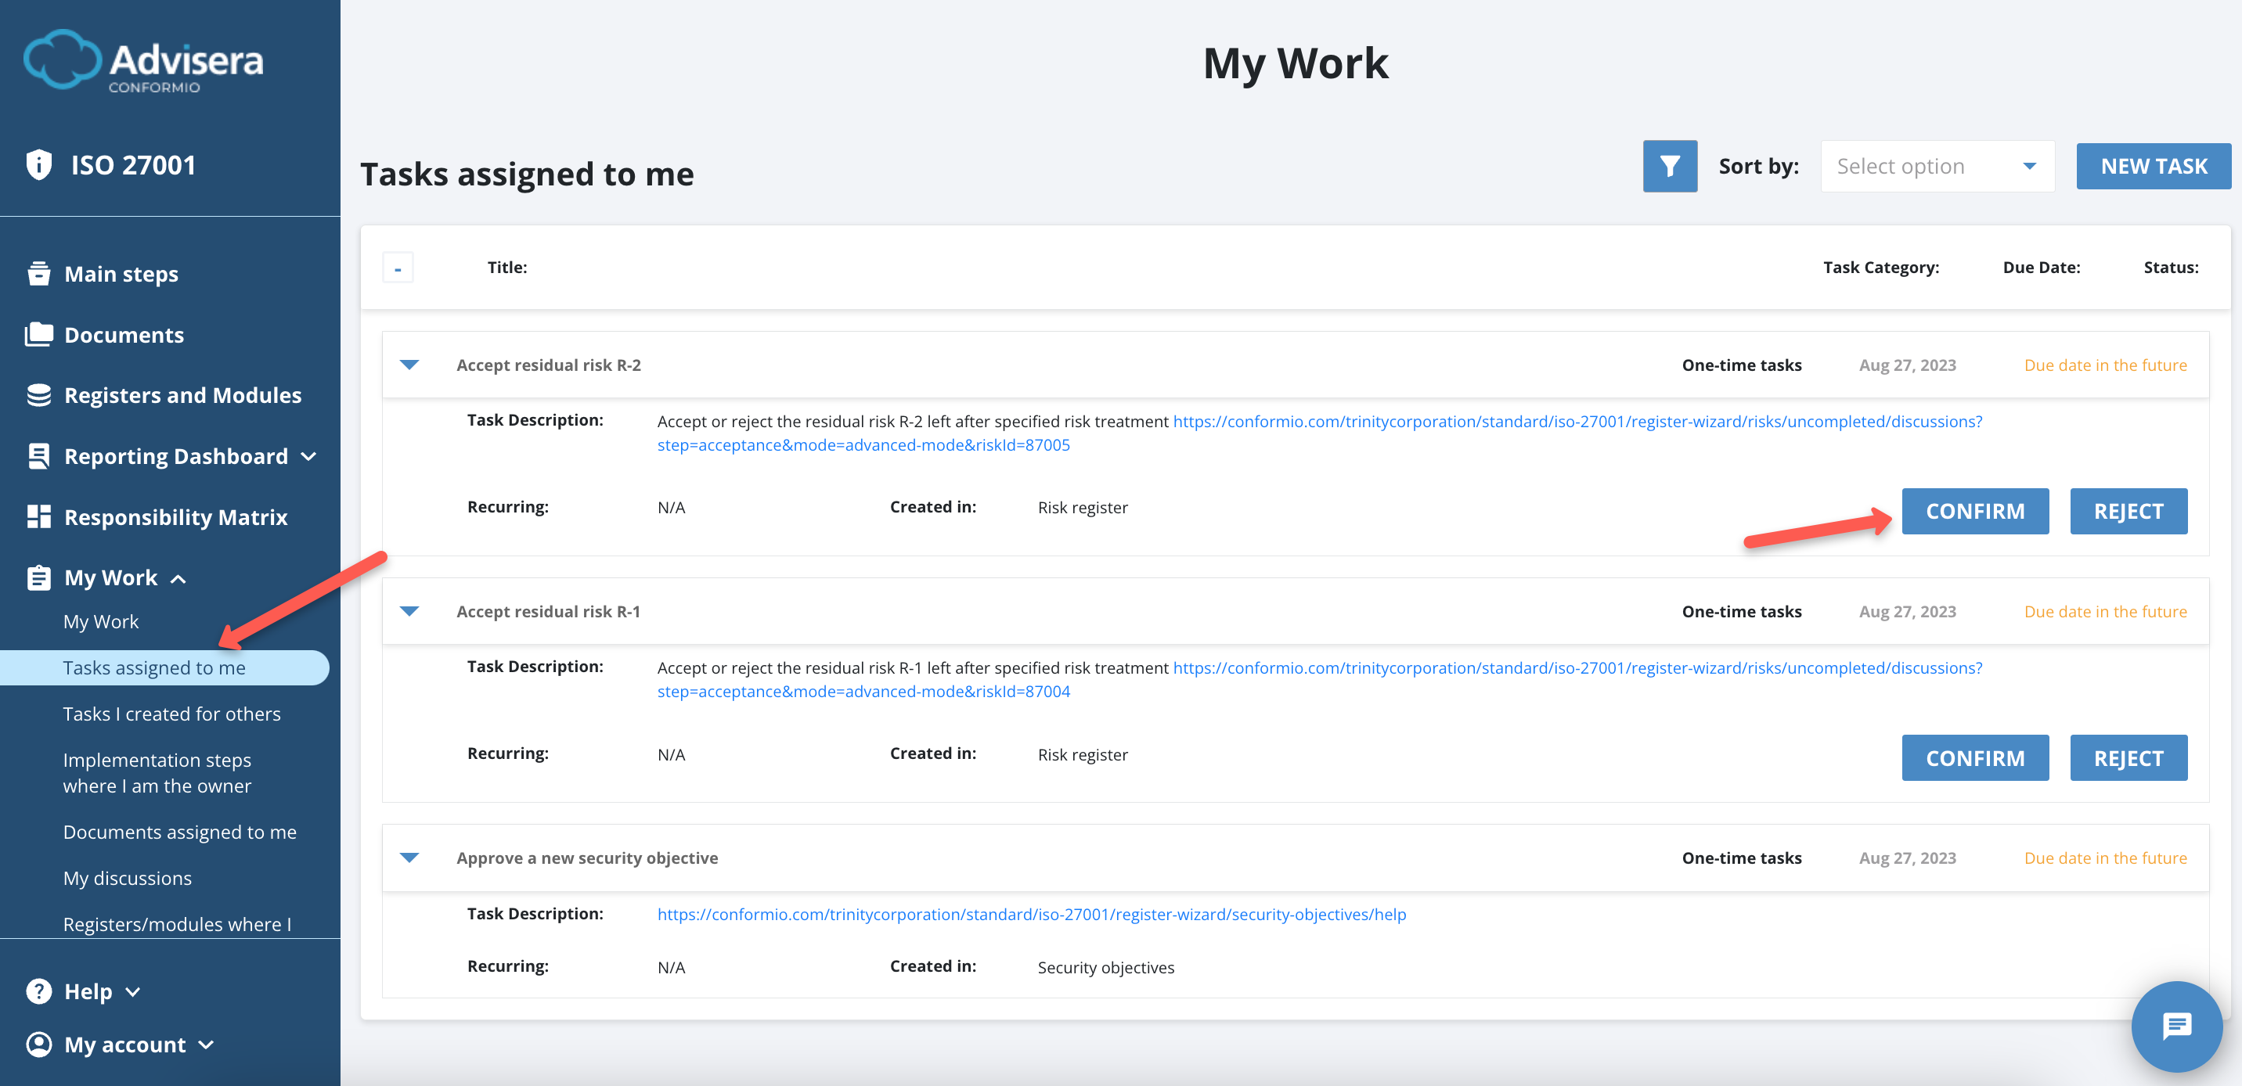Screen dimensions: 2242x1086
Task: Click the Main steps sidebar icon
Action: tap(39, 274)
